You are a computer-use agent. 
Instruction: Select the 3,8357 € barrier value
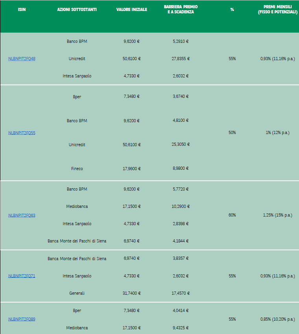tap(181, 258)
